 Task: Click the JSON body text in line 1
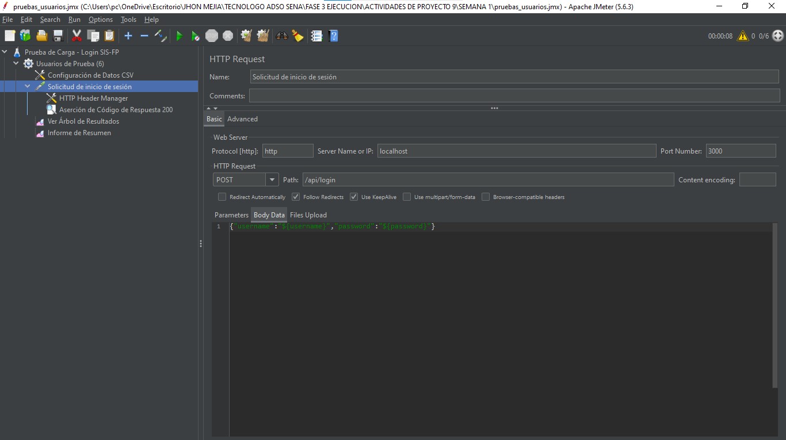332,227
